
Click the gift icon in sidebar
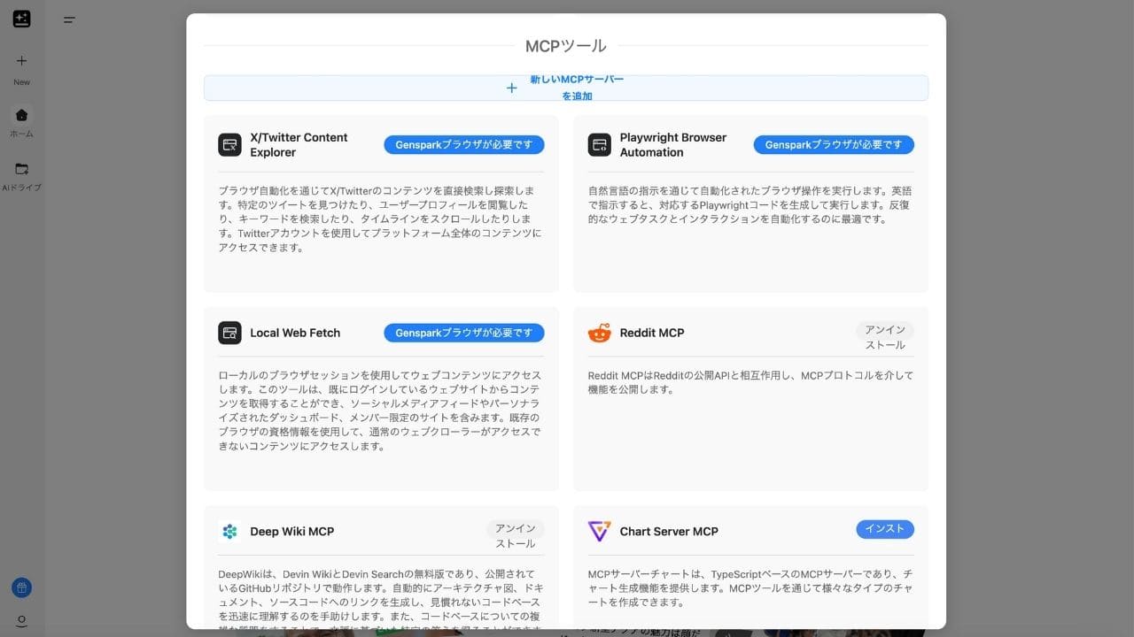[22, 587]
